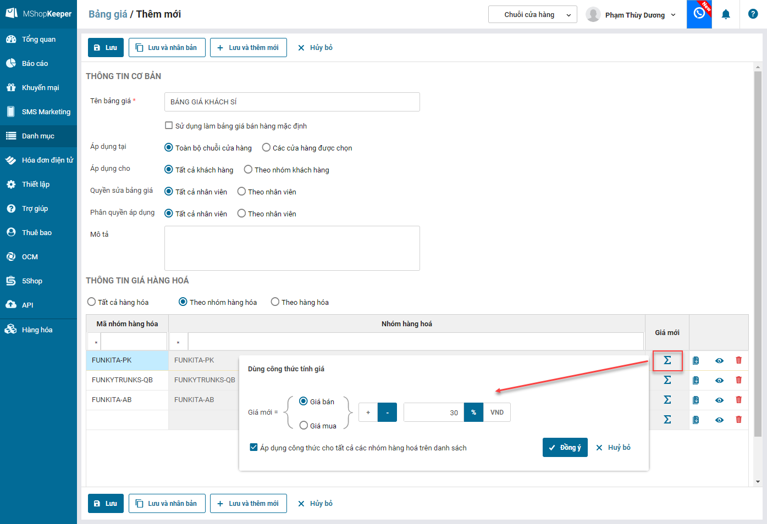This screenshot has height=524, width=767.
Task: Open filter operator dropdown for Mã nhóm hàng hóa
Action: click(96, 342)
